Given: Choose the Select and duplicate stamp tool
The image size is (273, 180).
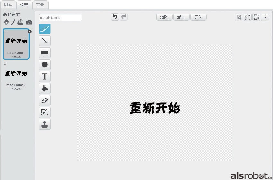Looking at the screenshot, I should (45, 124).
